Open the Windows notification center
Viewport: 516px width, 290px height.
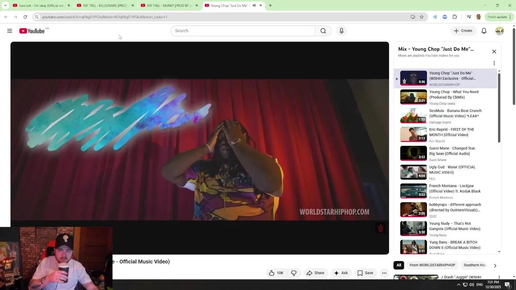tap(508, 285)
